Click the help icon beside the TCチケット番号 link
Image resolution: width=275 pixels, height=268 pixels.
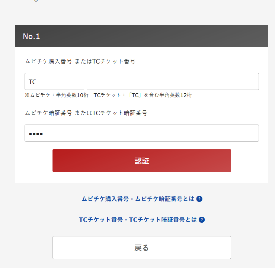pyautogui.click(x=202, y=220)
